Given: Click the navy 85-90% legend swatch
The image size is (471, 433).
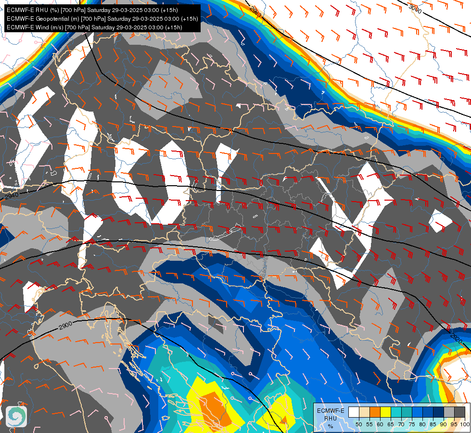Looking at the screenshot, I should pyautogui.click(x=439, y=412).
